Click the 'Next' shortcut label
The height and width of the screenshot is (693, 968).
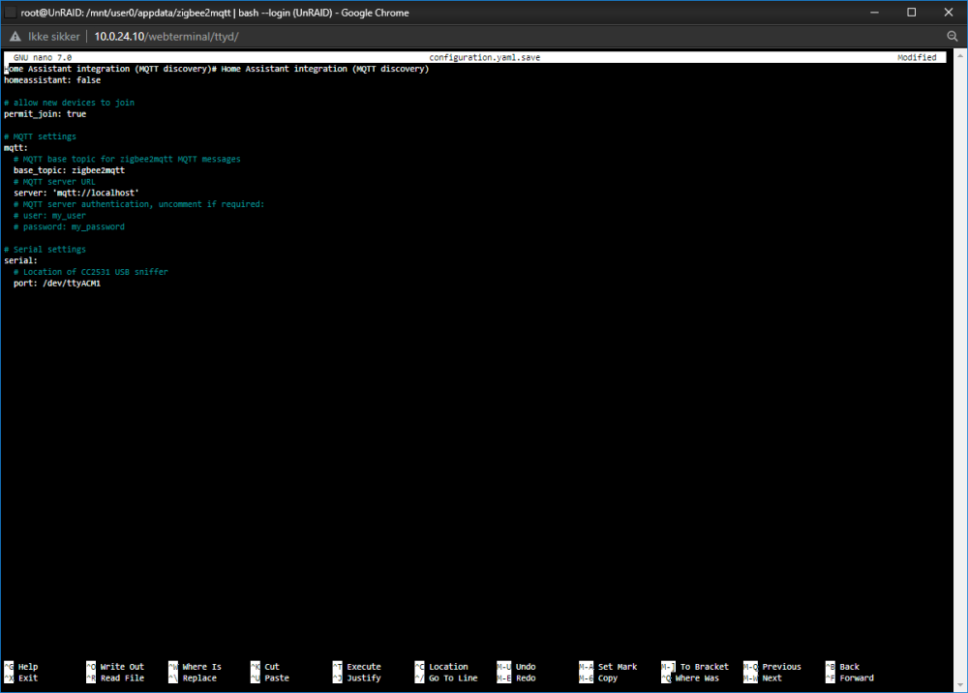point(771,678)
